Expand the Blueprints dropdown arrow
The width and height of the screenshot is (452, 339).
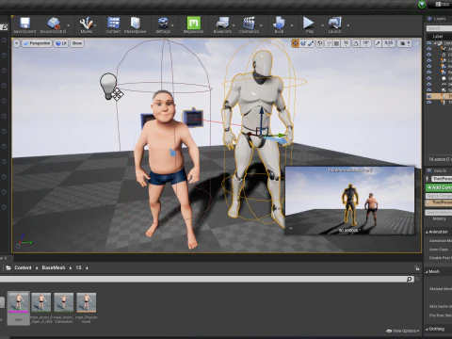(234, 25)
